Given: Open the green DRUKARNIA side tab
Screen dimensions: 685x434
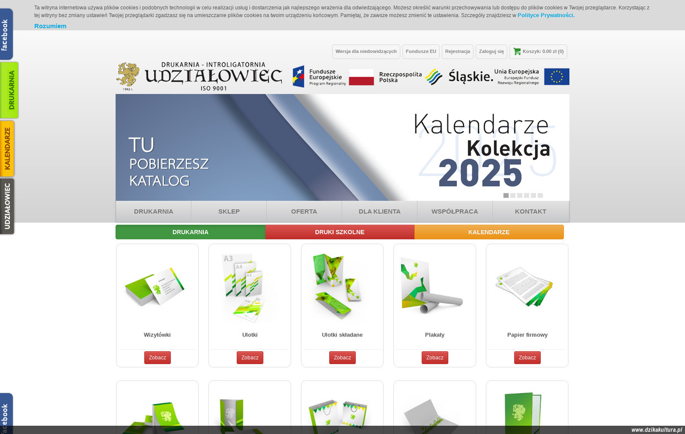Looking at the screenshot, I should [9, 90].
